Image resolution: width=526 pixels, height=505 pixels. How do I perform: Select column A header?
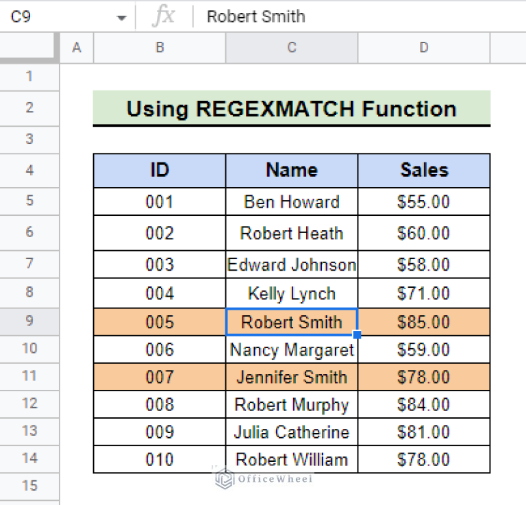pos(77,47)
